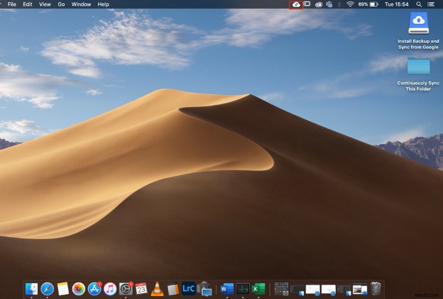Image resolution: width=443 pixels, height=299 pixels.
Task: Open Calendar from the Dock
Action: click(141, 289)
